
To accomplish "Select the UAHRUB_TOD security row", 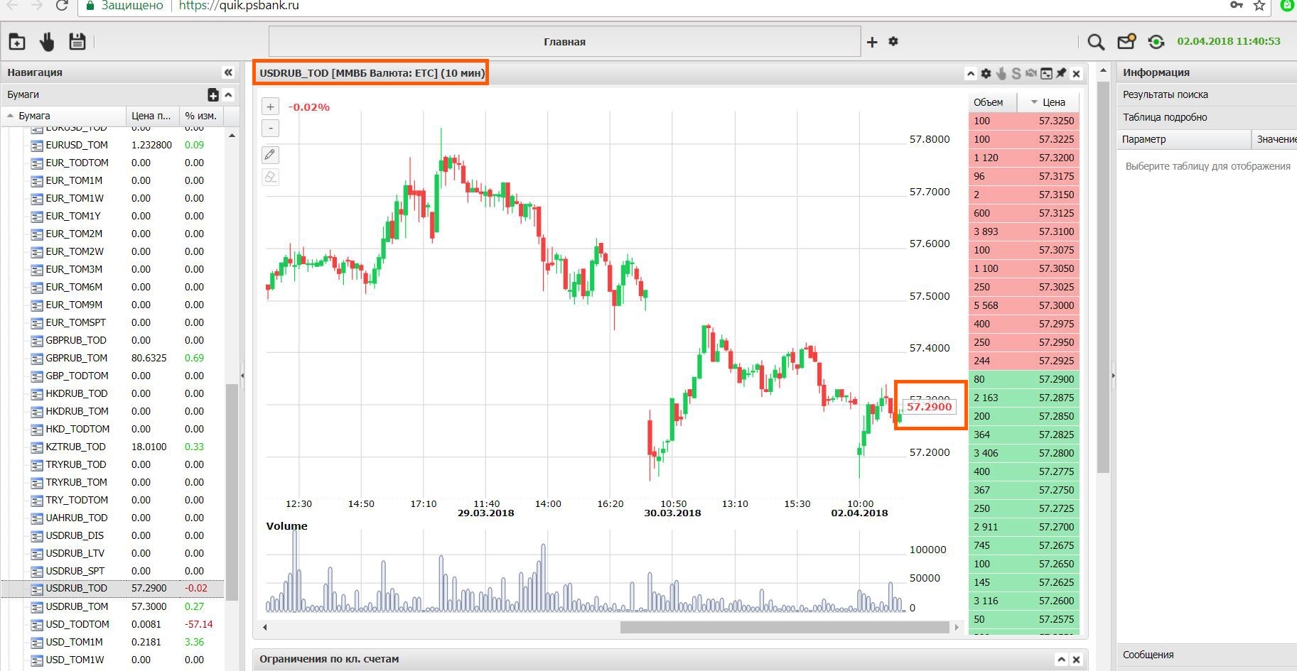I will [113, 518].
